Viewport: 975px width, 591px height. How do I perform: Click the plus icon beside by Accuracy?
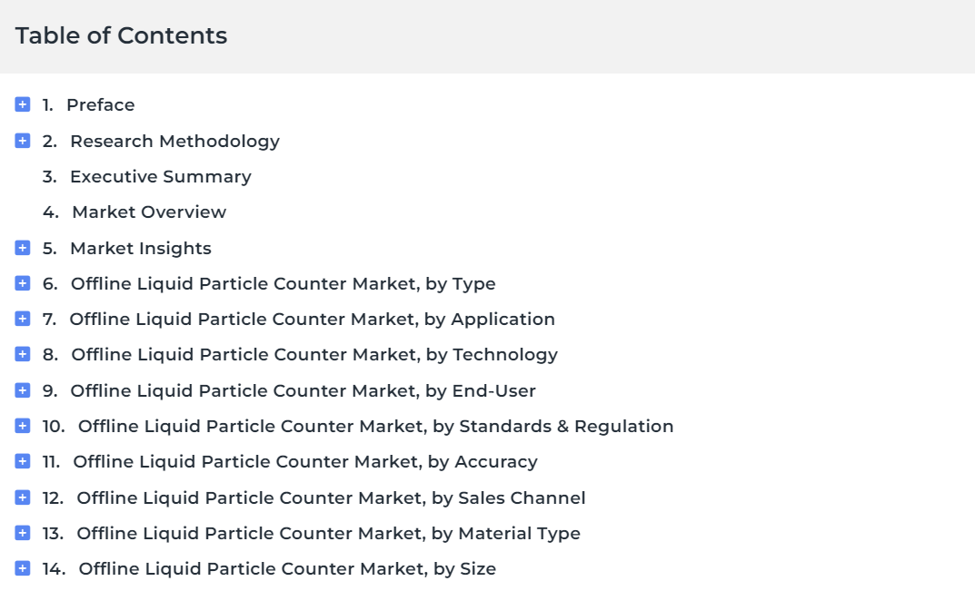(x=23, y=461)
